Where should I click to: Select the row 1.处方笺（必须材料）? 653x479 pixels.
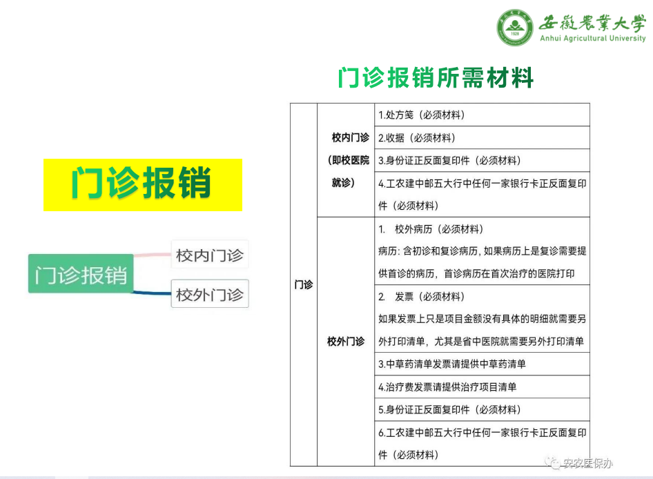pos(483,115)
